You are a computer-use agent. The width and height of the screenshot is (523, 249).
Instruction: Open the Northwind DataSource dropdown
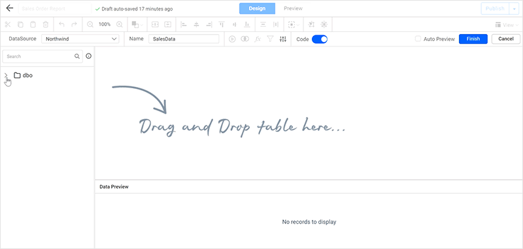(x=80, y=39)
